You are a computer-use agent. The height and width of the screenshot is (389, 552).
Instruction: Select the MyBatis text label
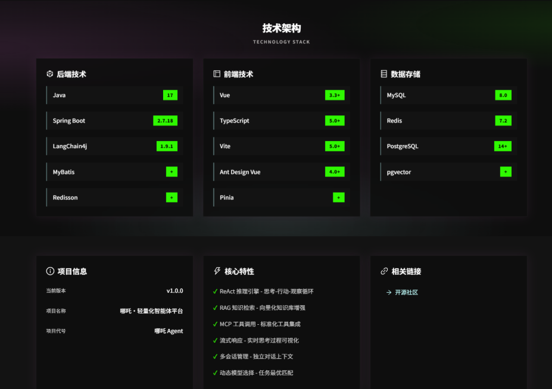64,172
